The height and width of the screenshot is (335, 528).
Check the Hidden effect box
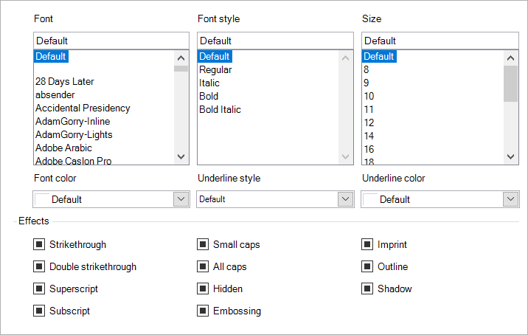203,289
